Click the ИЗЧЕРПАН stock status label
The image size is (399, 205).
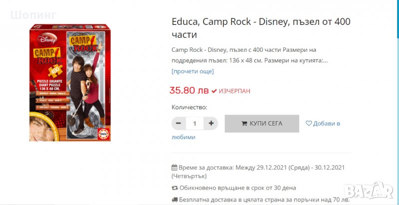tap(234, 91)
